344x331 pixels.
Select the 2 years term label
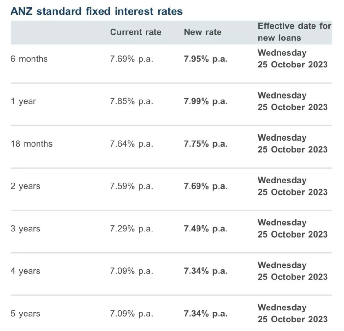[x=25, y=186]
